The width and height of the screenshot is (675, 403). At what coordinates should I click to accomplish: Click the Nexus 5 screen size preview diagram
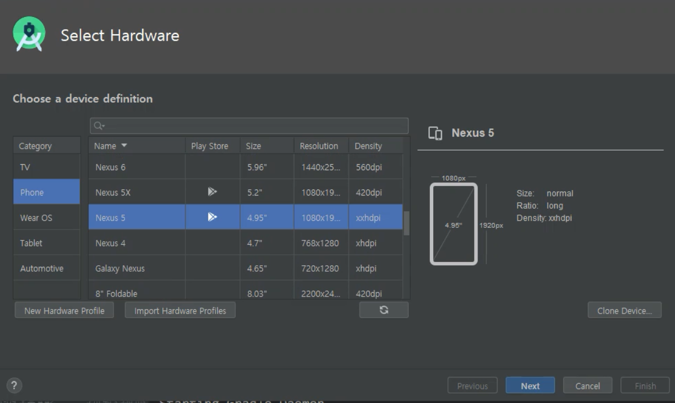coord(453,224)
